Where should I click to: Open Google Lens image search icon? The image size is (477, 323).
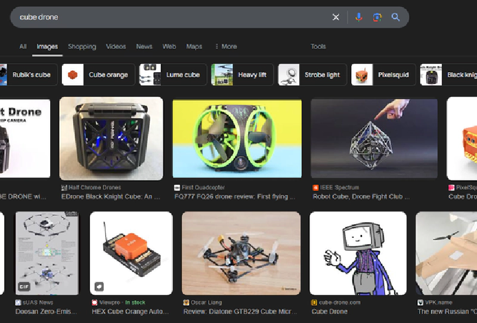tap(377, 17)
